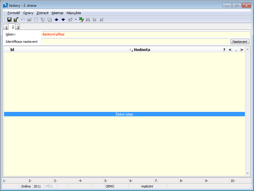Click the scrollbar up arrow

[248, 49]
